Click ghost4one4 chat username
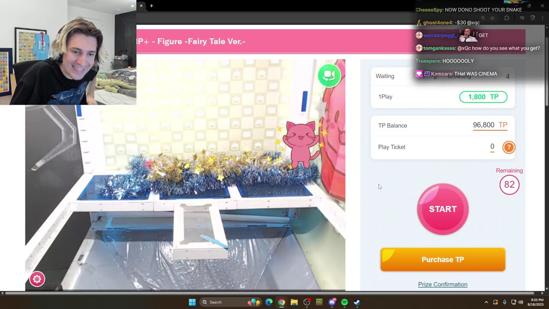 tap(438, 23)
